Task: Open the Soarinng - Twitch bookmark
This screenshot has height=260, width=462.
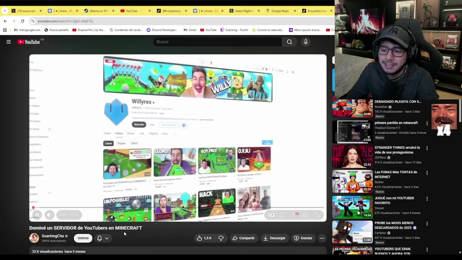Action: click(234, 30)
